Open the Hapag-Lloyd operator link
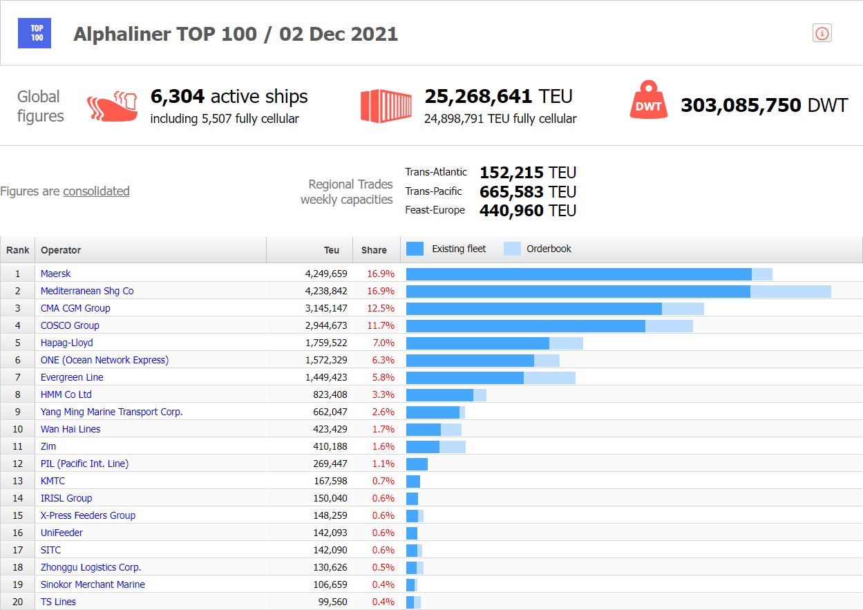 66,343
